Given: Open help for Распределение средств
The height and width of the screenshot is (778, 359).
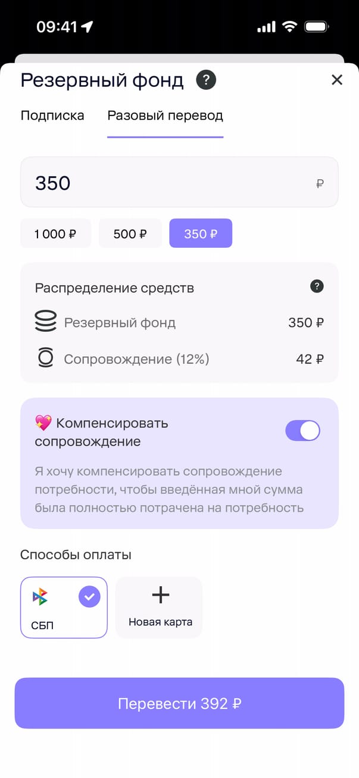Looking at the screenshot, I should click(x=317, y=287).
